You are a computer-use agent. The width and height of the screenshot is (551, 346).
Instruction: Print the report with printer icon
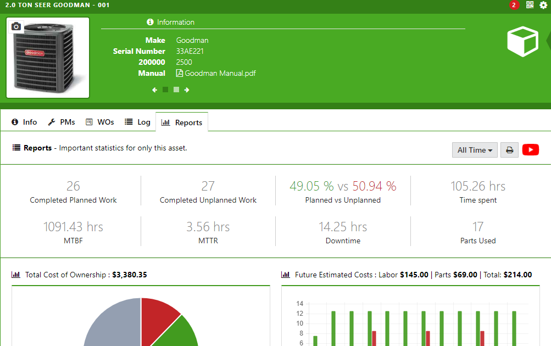point(509,150)
